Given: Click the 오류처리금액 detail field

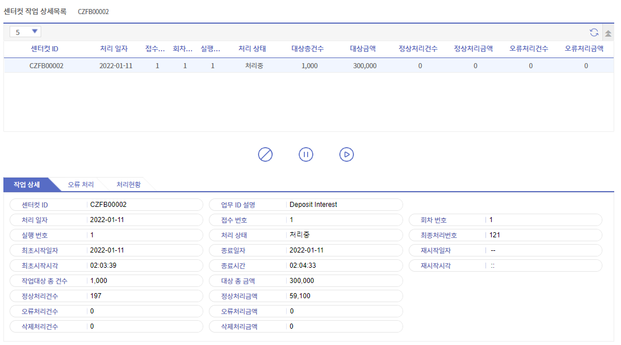Looking at the screenshot, I should tap(306, 311).
